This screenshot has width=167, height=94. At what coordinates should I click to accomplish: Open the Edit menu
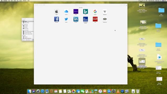pyautogui.click(x=12, y=1)
